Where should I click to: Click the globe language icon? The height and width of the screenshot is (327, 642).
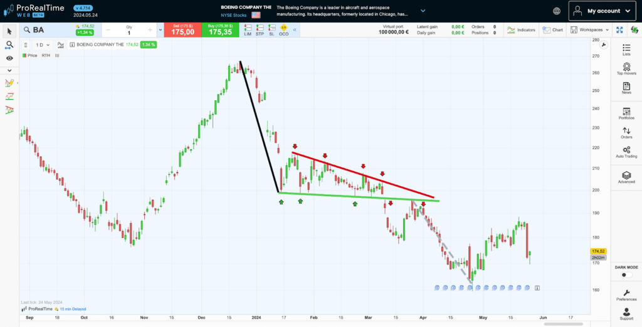pos(557,11)
